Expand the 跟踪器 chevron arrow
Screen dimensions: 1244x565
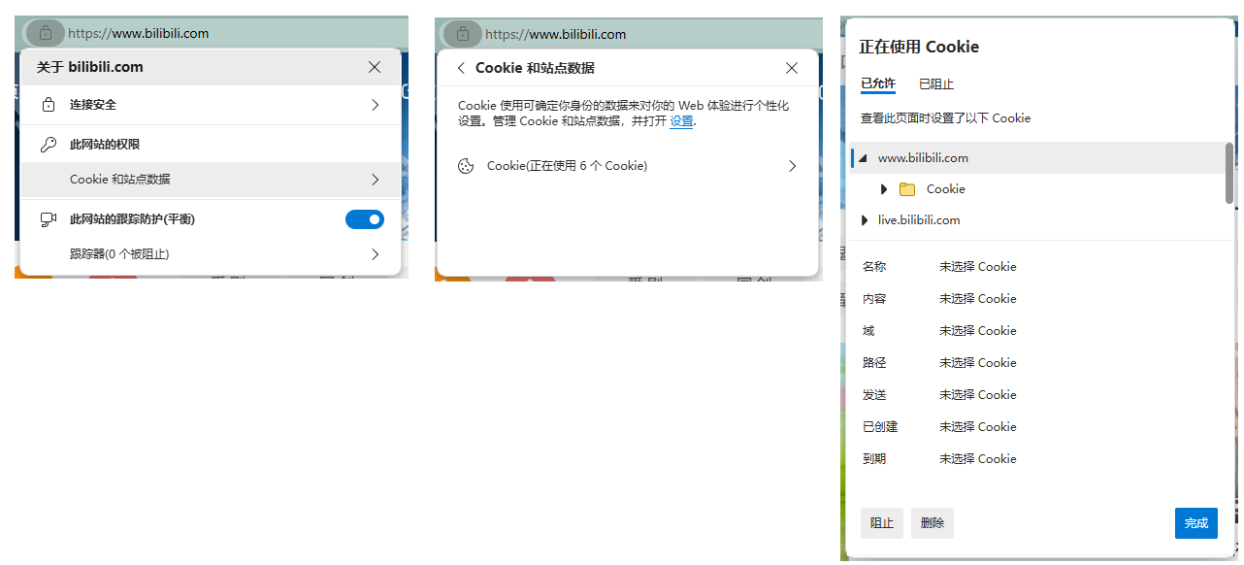[375, 254]
